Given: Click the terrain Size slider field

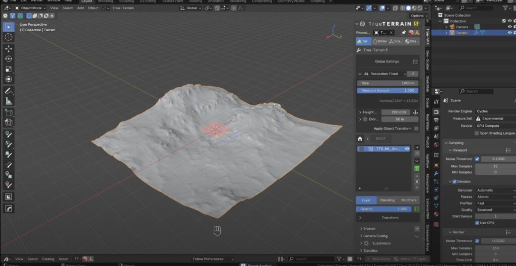Looking at the screenshot, I should [388, 83].
